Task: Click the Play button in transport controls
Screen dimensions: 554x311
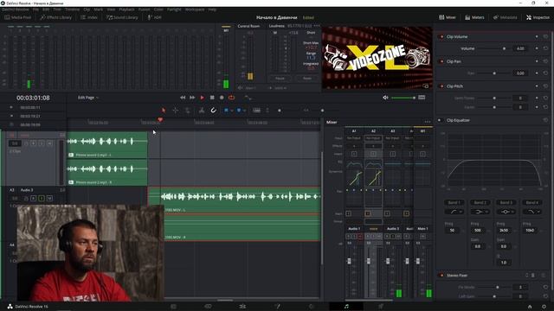Action: (202, 98)
